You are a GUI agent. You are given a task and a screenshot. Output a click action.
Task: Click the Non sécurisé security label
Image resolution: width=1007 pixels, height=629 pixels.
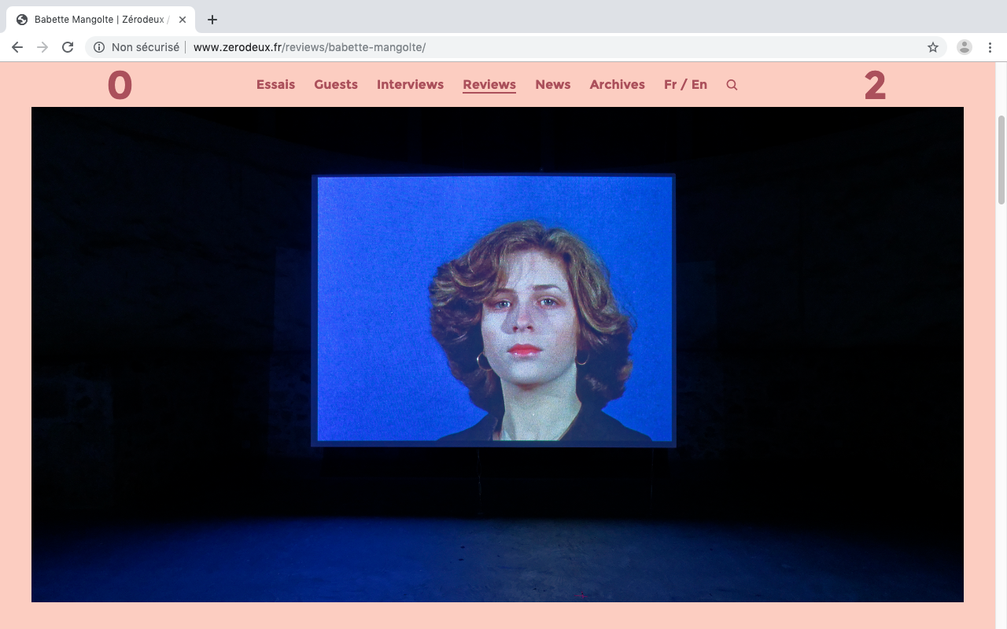pos(146,47)
